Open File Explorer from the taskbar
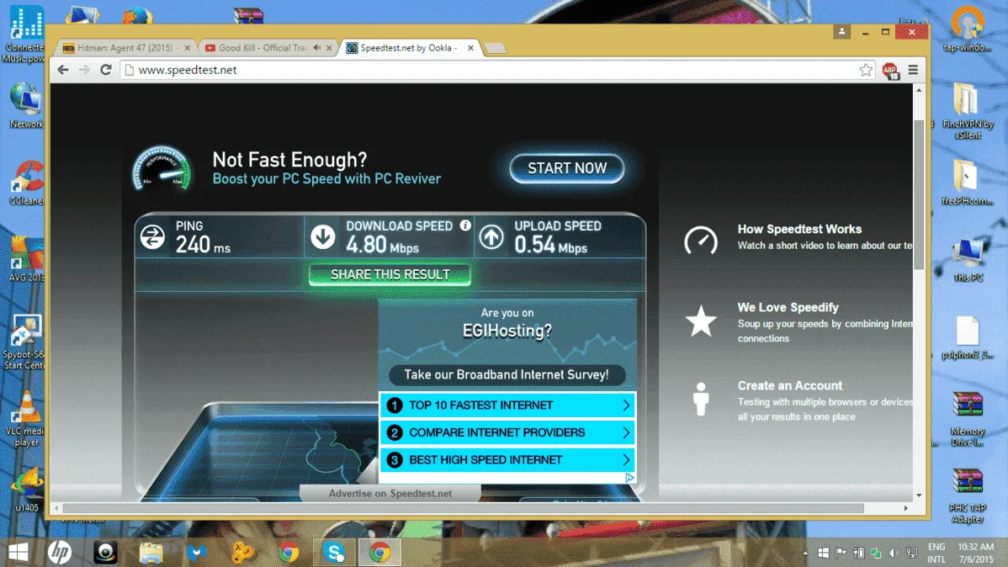Viewport: 1008px width, 567px height. 151,552
